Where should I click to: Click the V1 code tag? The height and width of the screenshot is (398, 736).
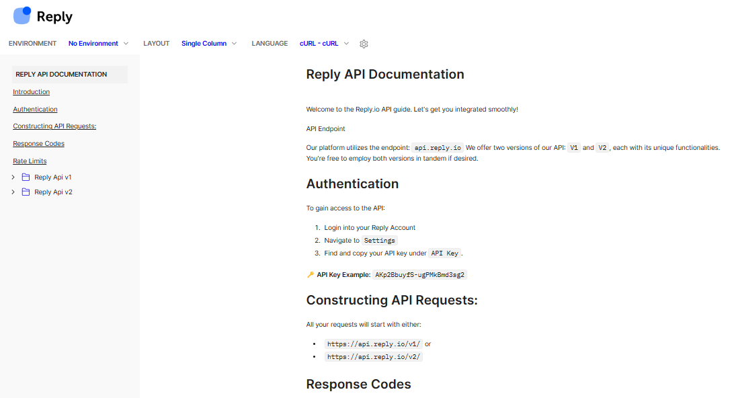tap(574, 148)
